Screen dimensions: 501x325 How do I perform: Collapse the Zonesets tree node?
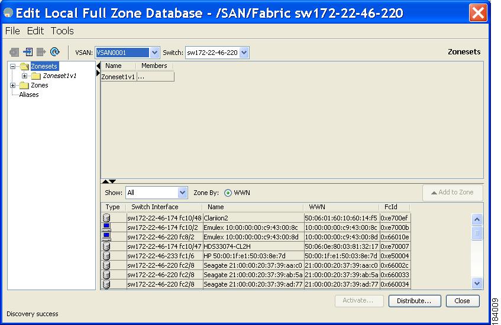pos(13,66)
